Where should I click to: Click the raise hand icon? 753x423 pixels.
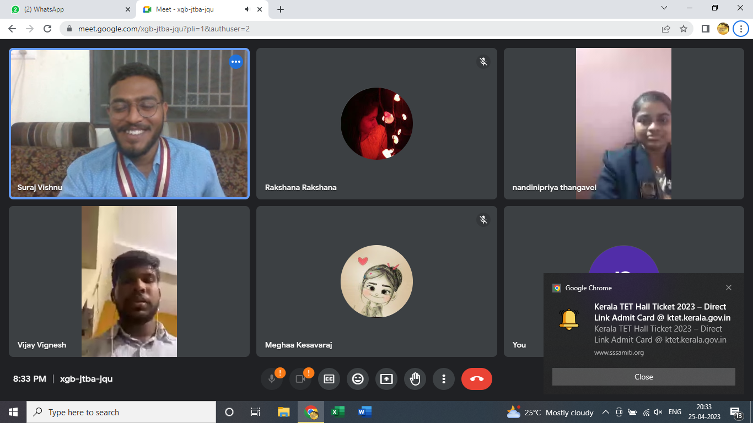coord(415,379)
